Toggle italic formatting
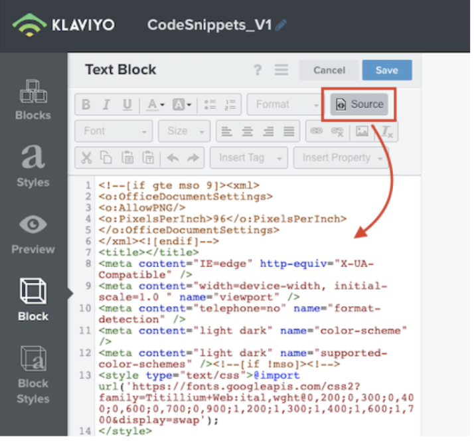Viewport: 474px width, 441px height. point(106,105)
